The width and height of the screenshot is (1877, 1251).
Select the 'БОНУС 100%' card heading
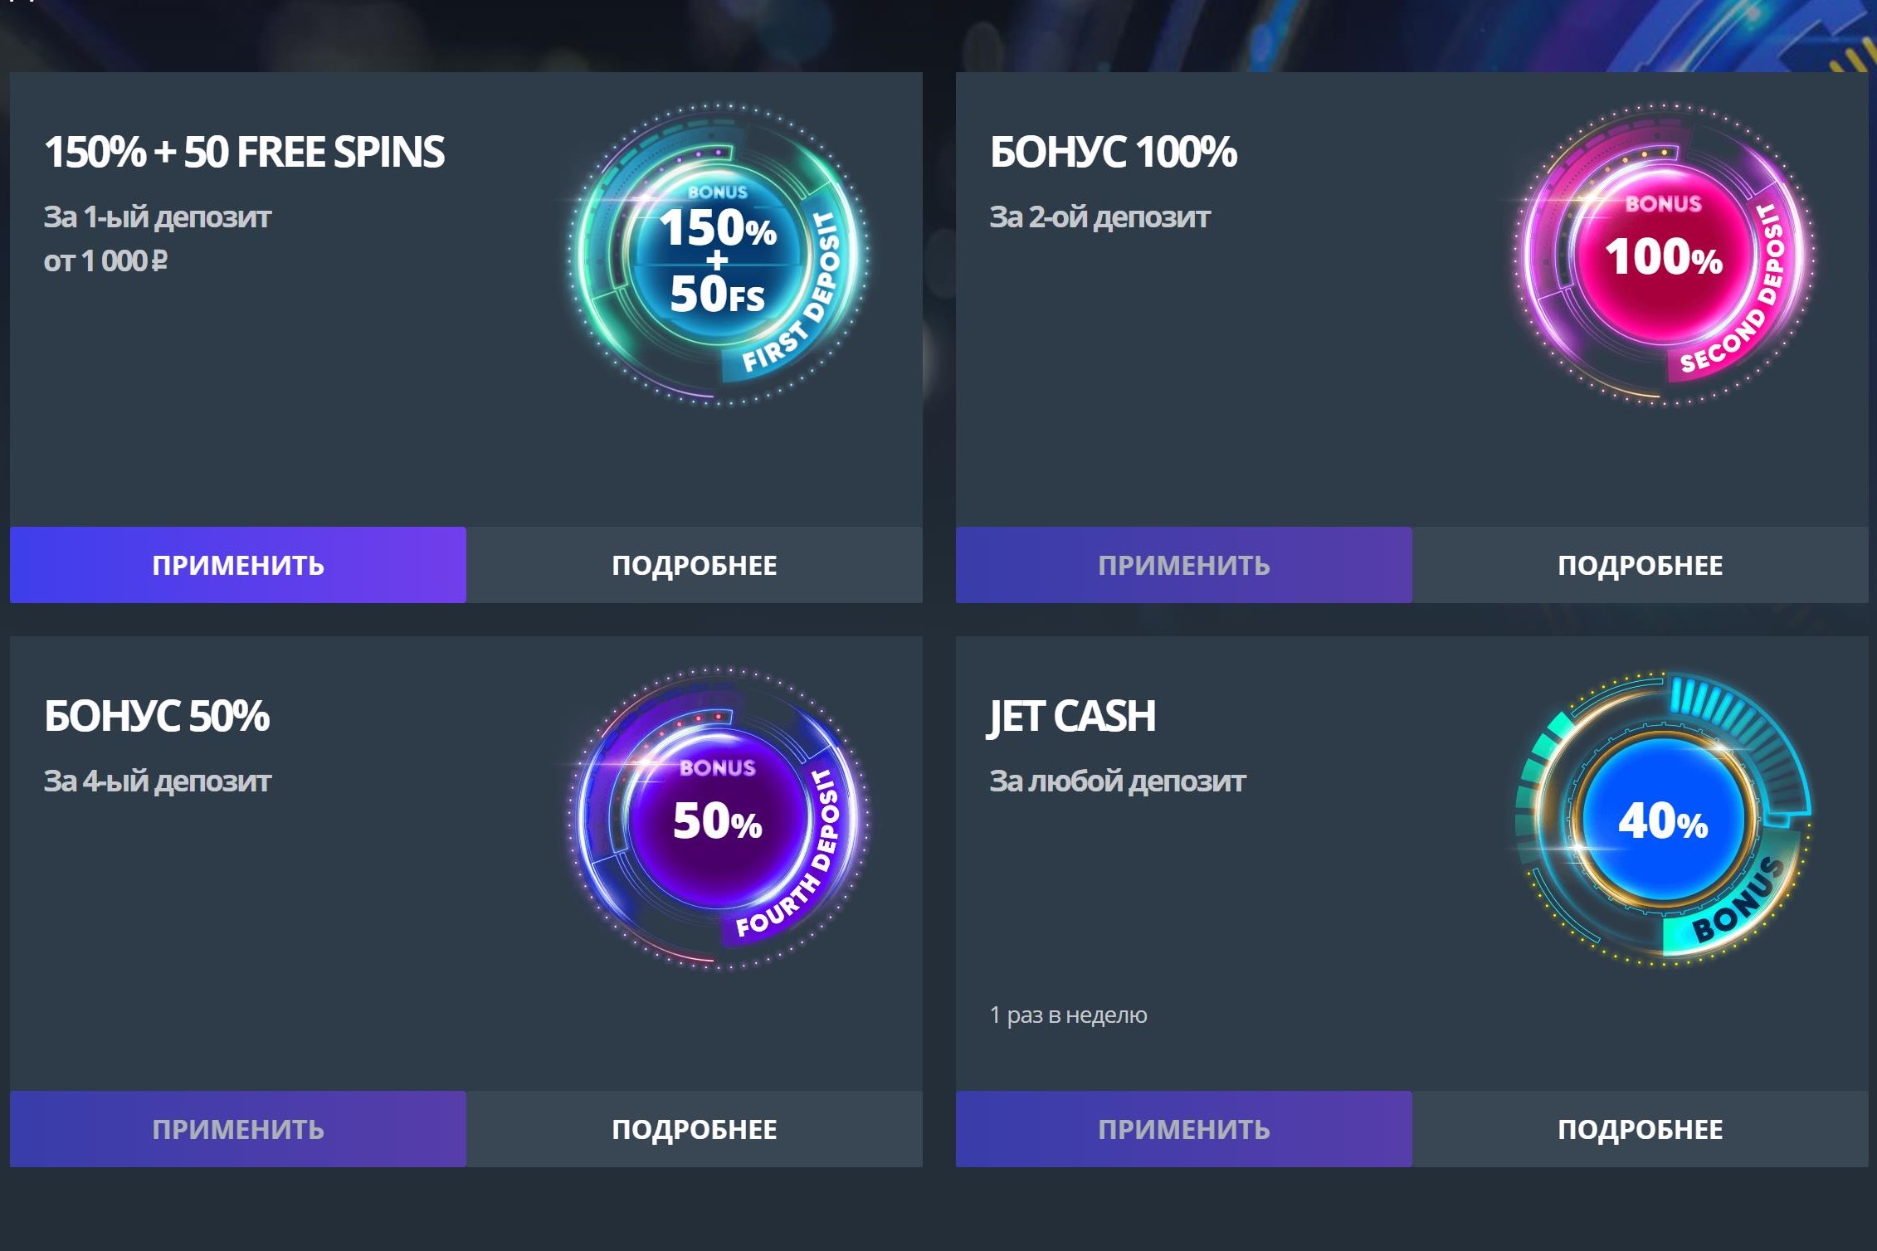click(x=1113, y=152)
